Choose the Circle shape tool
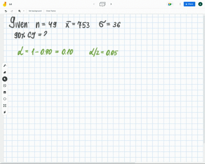The image size is (205, 164). 5,99
